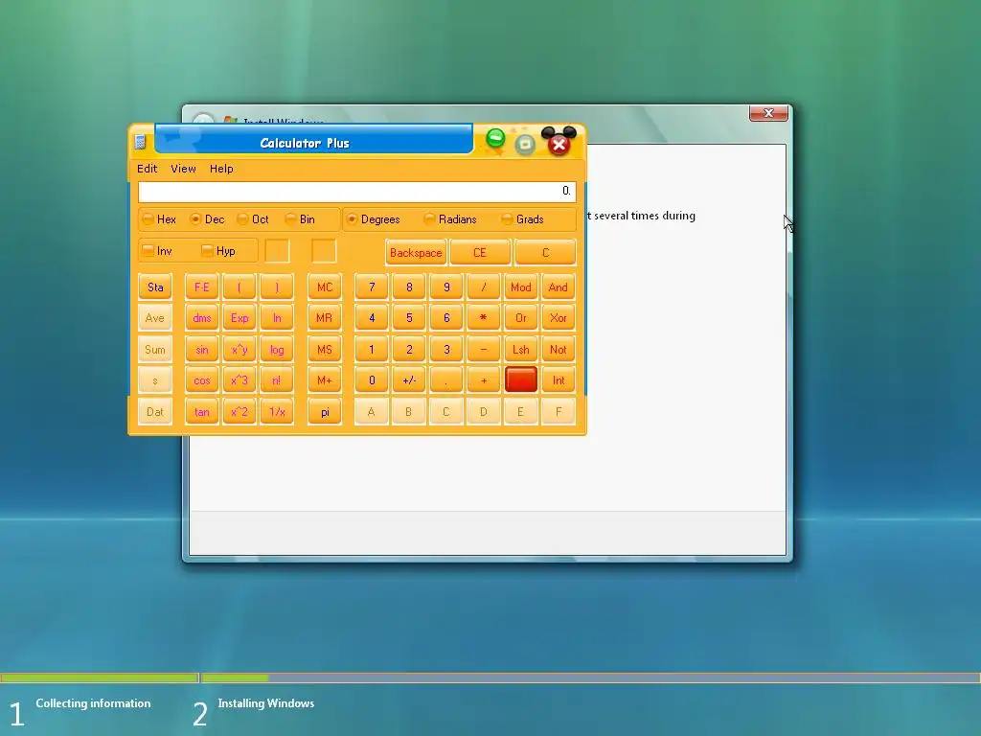Click the calculator icon in the title bar
Image resolution: width=981 pixels, height=736 pixels.
point(140,142)
